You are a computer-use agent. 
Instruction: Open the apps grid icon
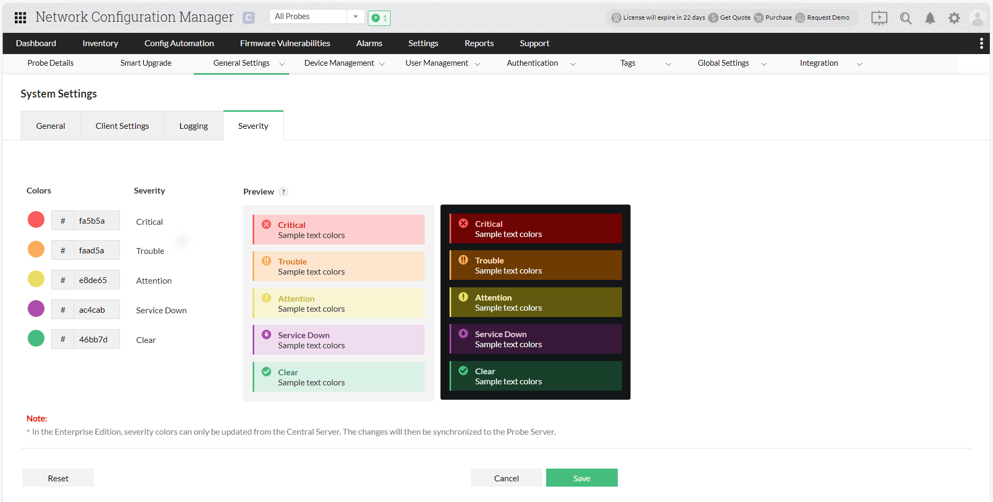click(x=20, y=17)
